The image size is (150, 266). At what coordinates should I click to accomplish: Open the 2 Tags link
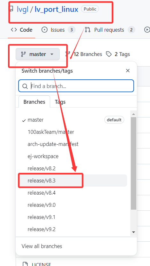118,54
